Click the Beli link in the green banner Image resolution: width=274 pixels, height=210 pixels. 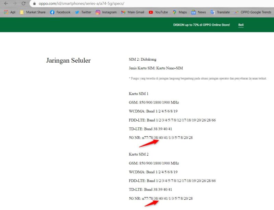pyautogui.click(x=241, y=25)
